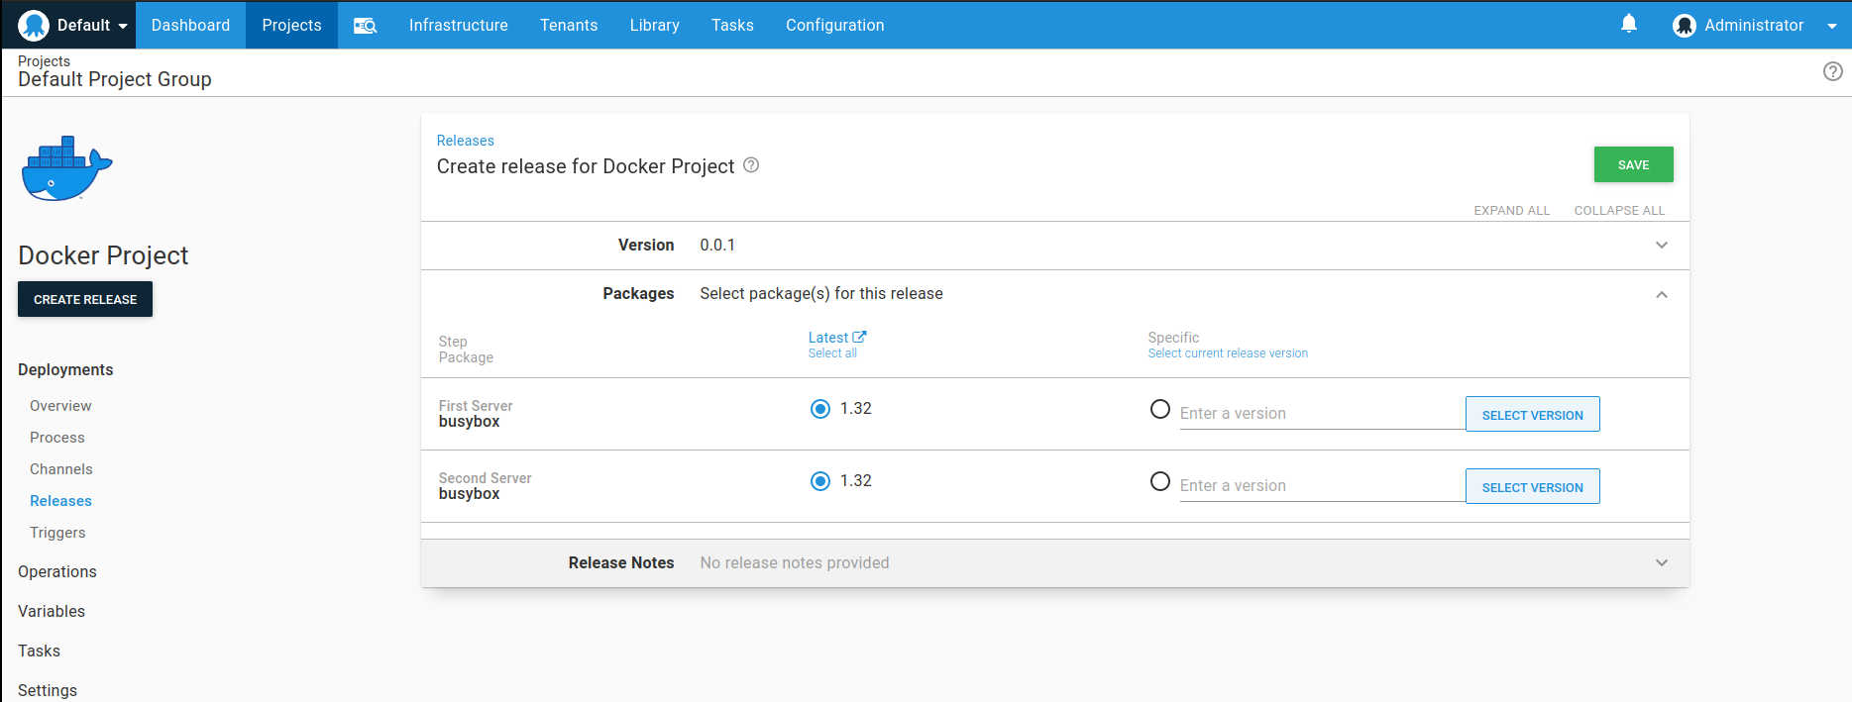Select latest 1.32 for First Server busybox

[x=820, y=409]
